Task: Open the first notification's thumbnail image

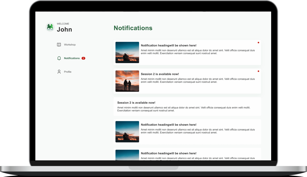Action: pos(127,52)
